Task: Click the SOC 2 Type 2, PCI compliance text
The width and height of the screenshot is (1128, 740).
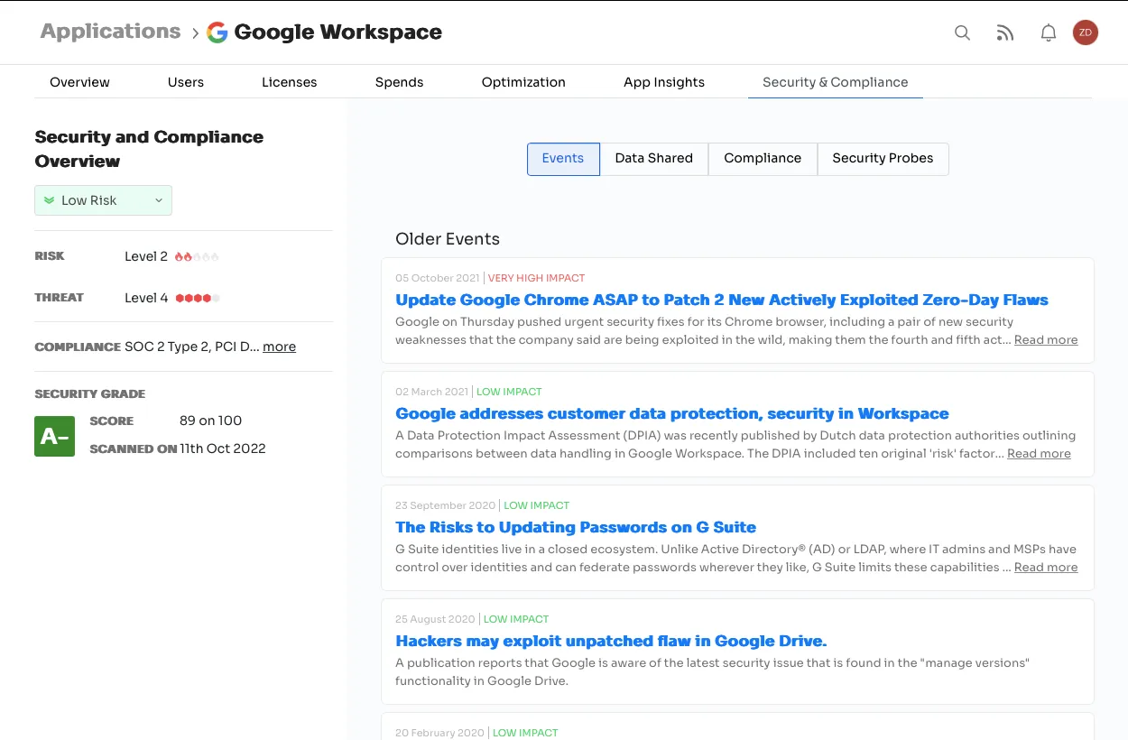Action: (x=192, y=347)
